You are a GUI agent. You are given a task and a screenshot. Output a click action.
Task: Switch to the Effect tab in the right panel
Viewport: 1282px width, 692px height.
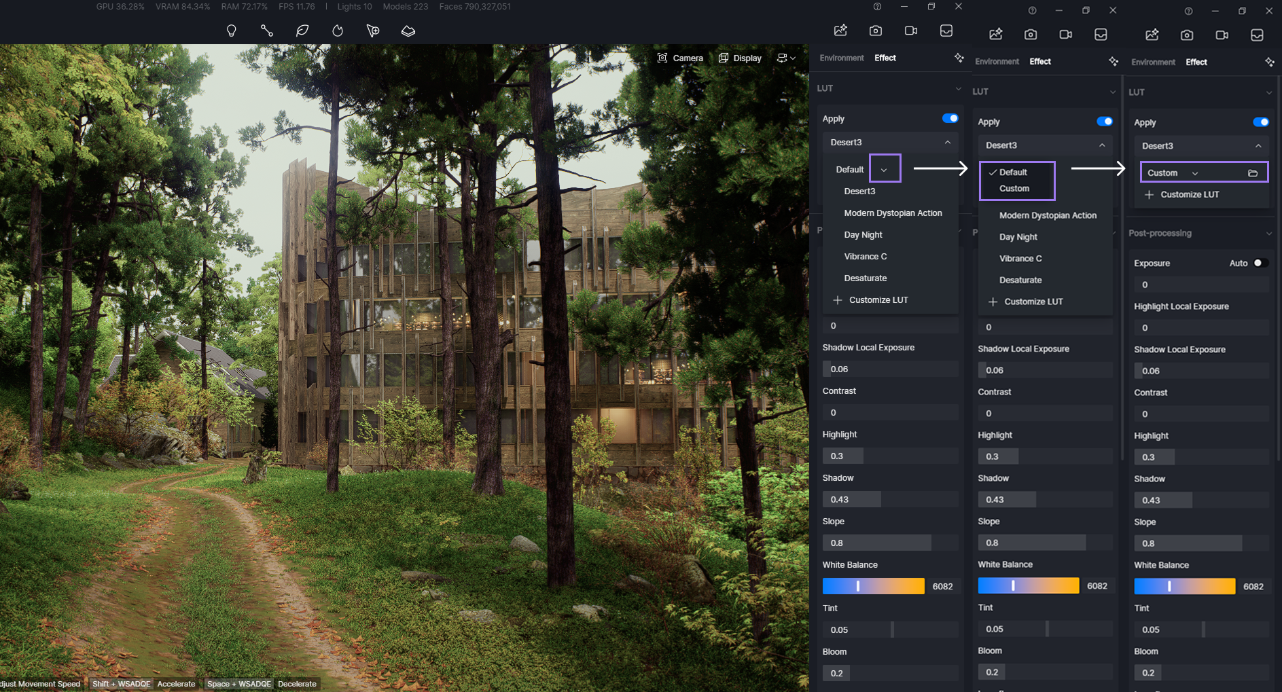point(1196,62)
